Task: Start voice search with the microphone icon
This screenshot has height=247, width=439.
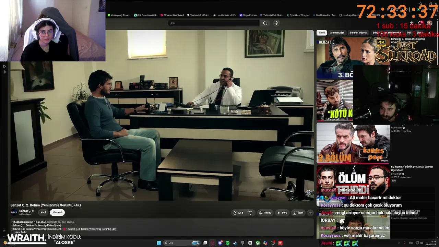Action: [x=276, y=23]
